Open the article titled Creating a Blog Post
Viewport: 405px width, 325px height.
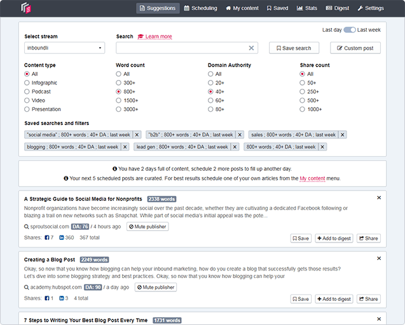pos(50,260)
